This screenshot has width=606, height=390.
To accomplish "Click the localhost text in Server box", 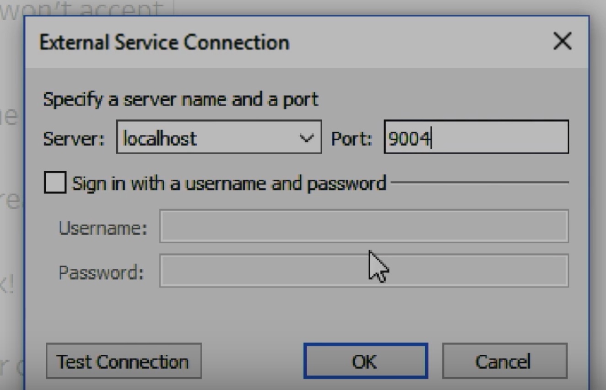I will click(160, 138).
